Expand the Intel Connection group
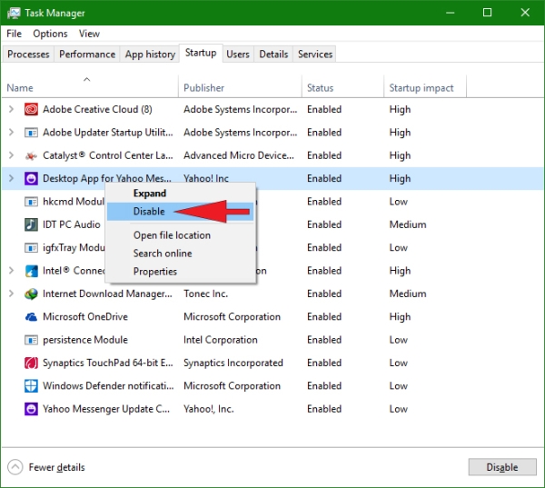Screen dimensions: 545x488 coord(11,271)
